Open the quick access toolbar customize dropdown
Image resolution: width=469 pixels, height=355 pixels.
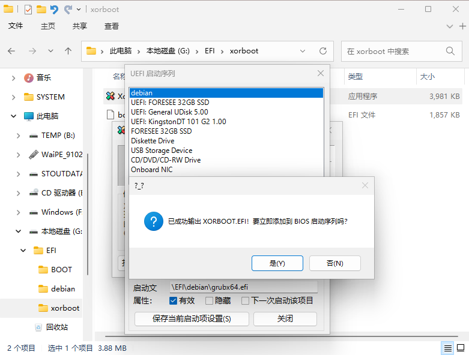click(x=79, y=10)
